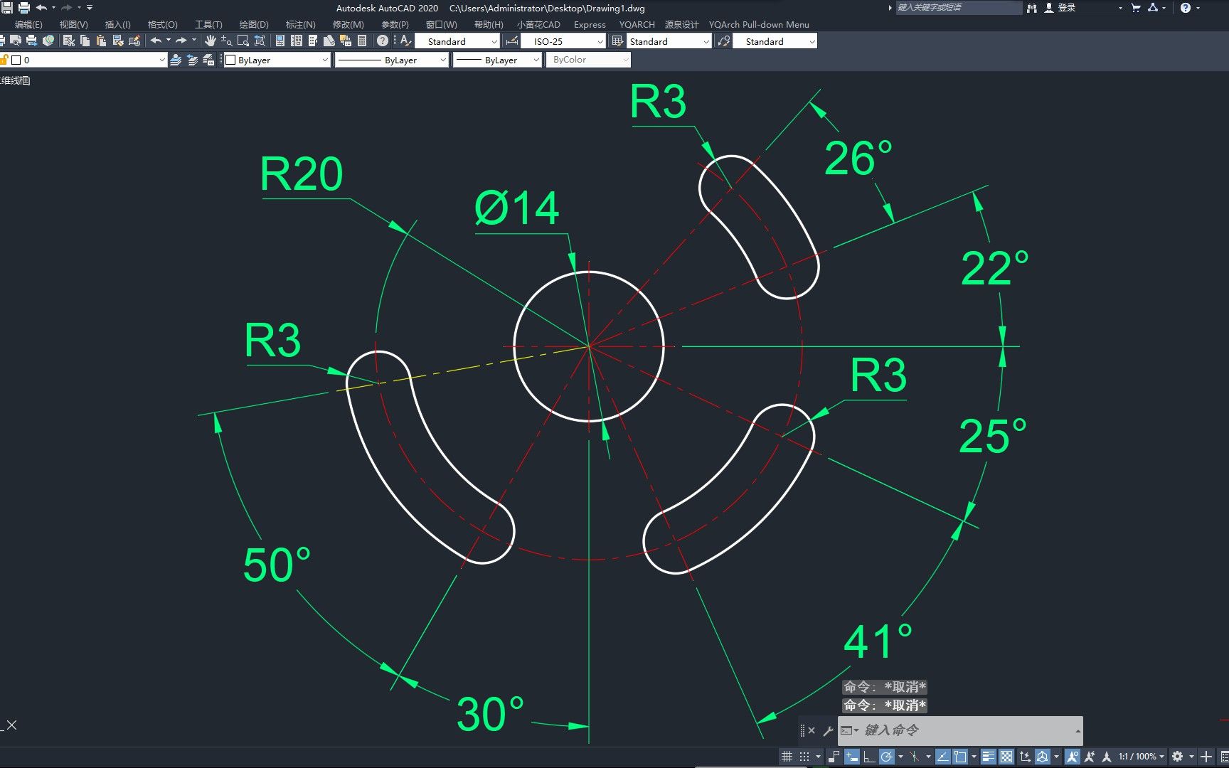The height and width of the screenshot is (768, 1229).
Task: Toggle 2D object snap
Action: [960, 757]
